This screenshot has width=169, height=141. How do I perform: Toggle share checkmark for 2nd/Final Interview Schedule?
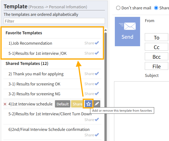coord(97,135)
